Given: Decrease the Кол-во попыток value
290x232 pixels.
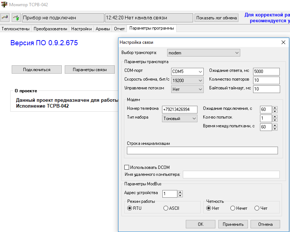Looking at the screenshot, I should [x=275, y=120].
